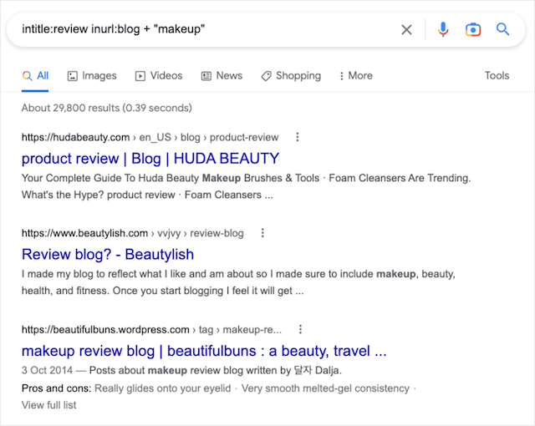Viewport: 535px width, 426px height.
Task: Expand the More search filters dropdown
Action: click(x=355, y=76)
